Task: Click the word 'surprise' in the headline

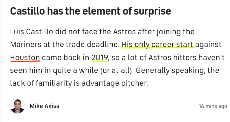Action: [x=152, y=12]
